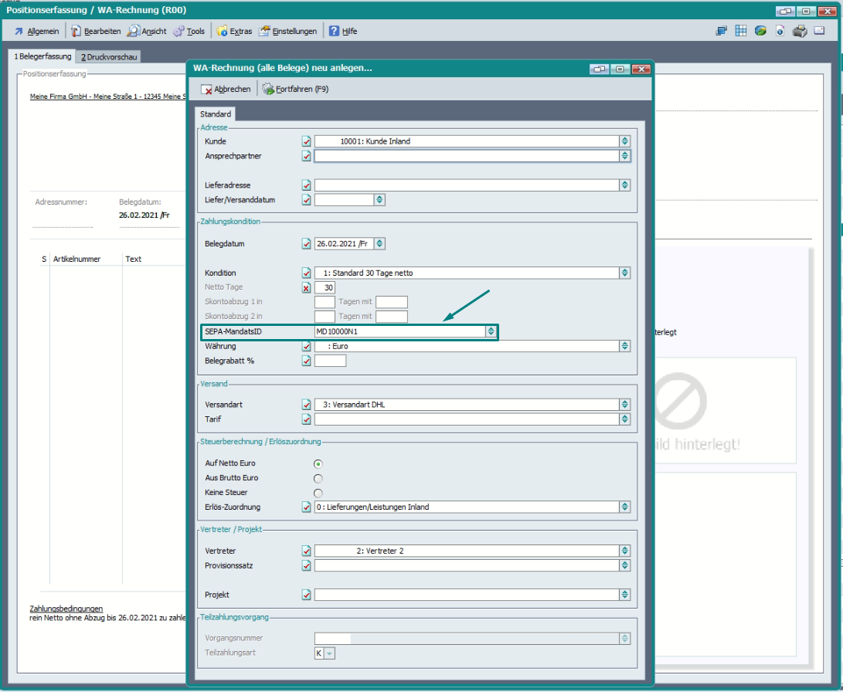Open the Bearbeiten menu

point(97,32)
